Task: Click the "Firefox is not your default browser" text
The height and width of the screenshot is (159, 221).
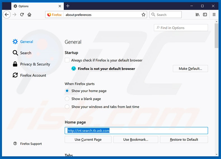Action: click(x=106, y=69)
